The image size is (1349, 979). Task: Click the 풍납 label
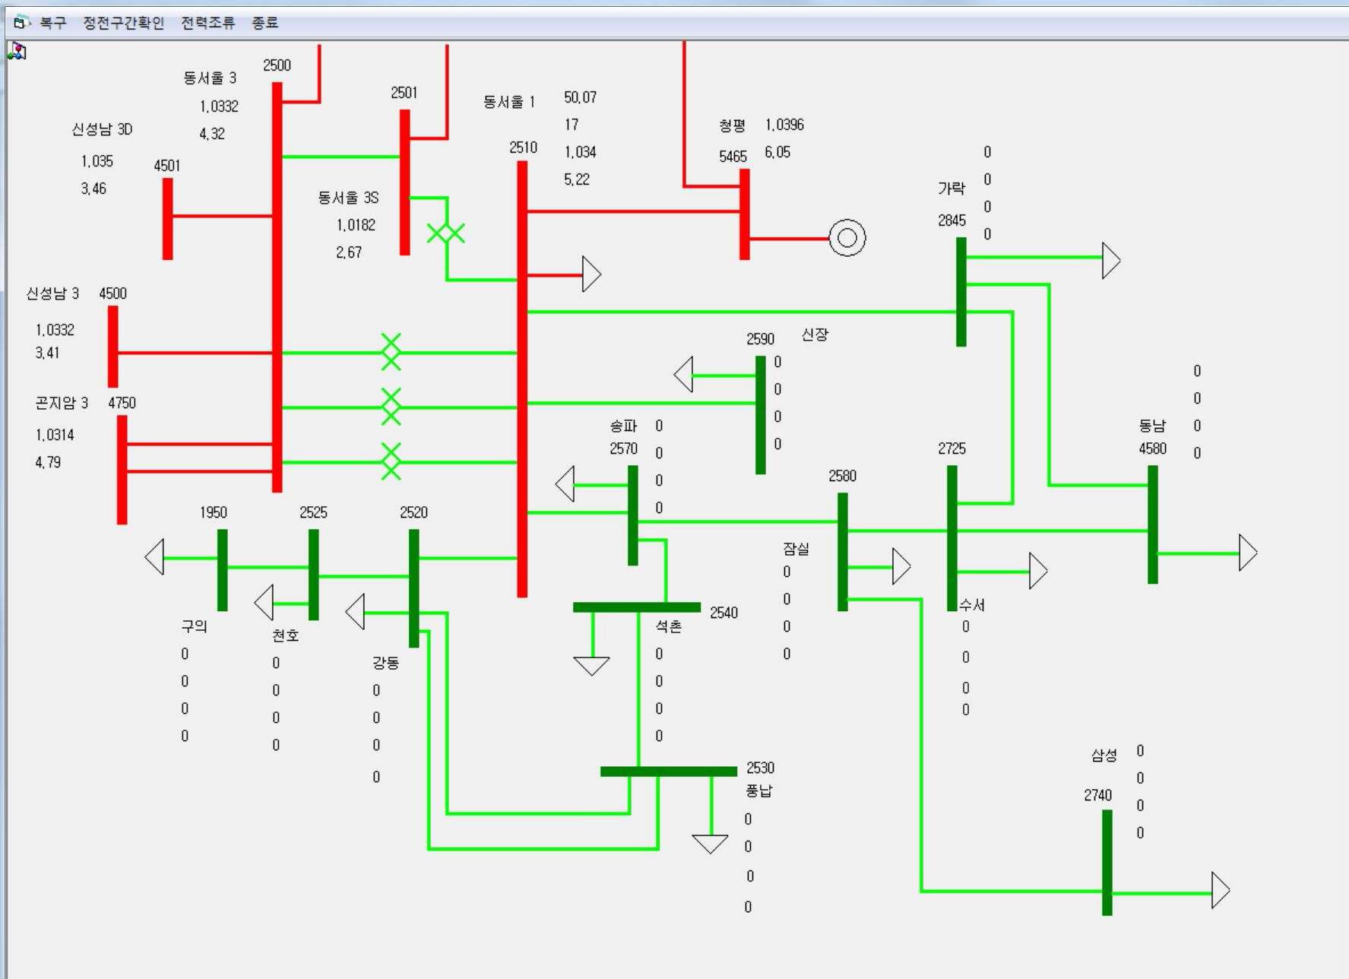click(758, 790)
